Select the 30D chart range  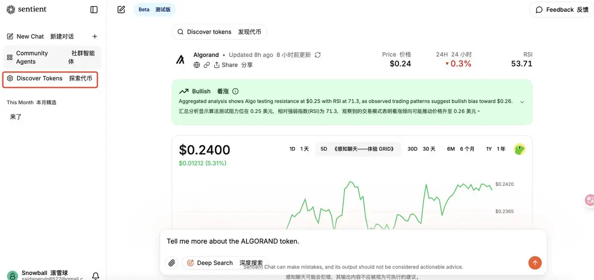pos(421,149)
